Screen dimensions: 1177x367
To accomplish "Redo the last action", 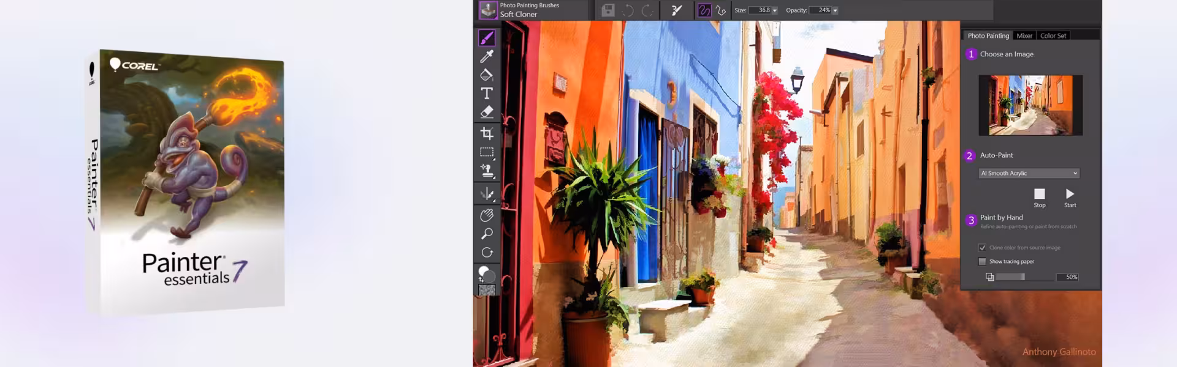I will pos(647,10).
